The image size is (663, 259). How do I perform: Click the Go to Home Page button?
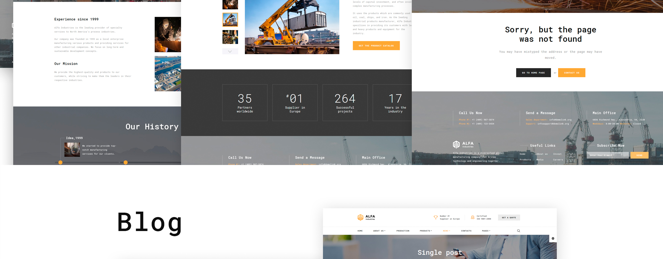click(x=533, y=73)
